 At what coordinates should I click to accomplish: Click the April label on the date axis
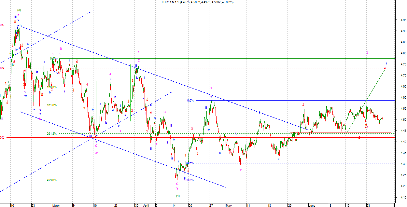point(146,205)
